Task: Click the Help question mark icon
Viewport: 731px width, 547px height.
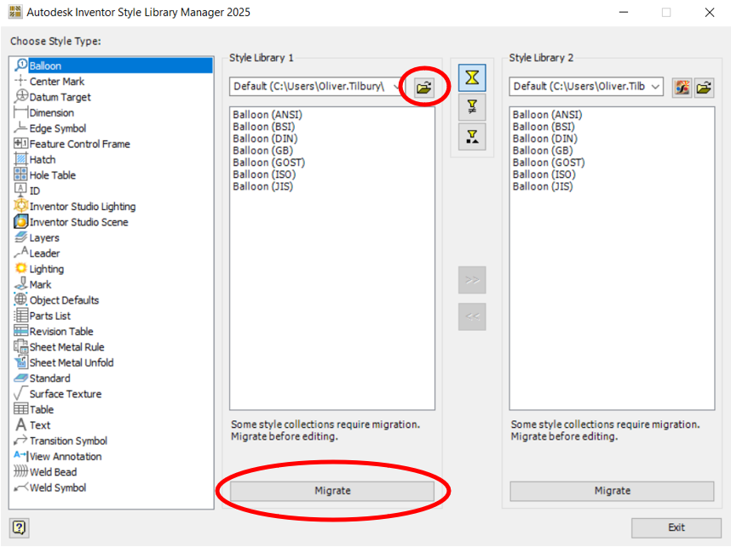Action: [x=18, y=528]
